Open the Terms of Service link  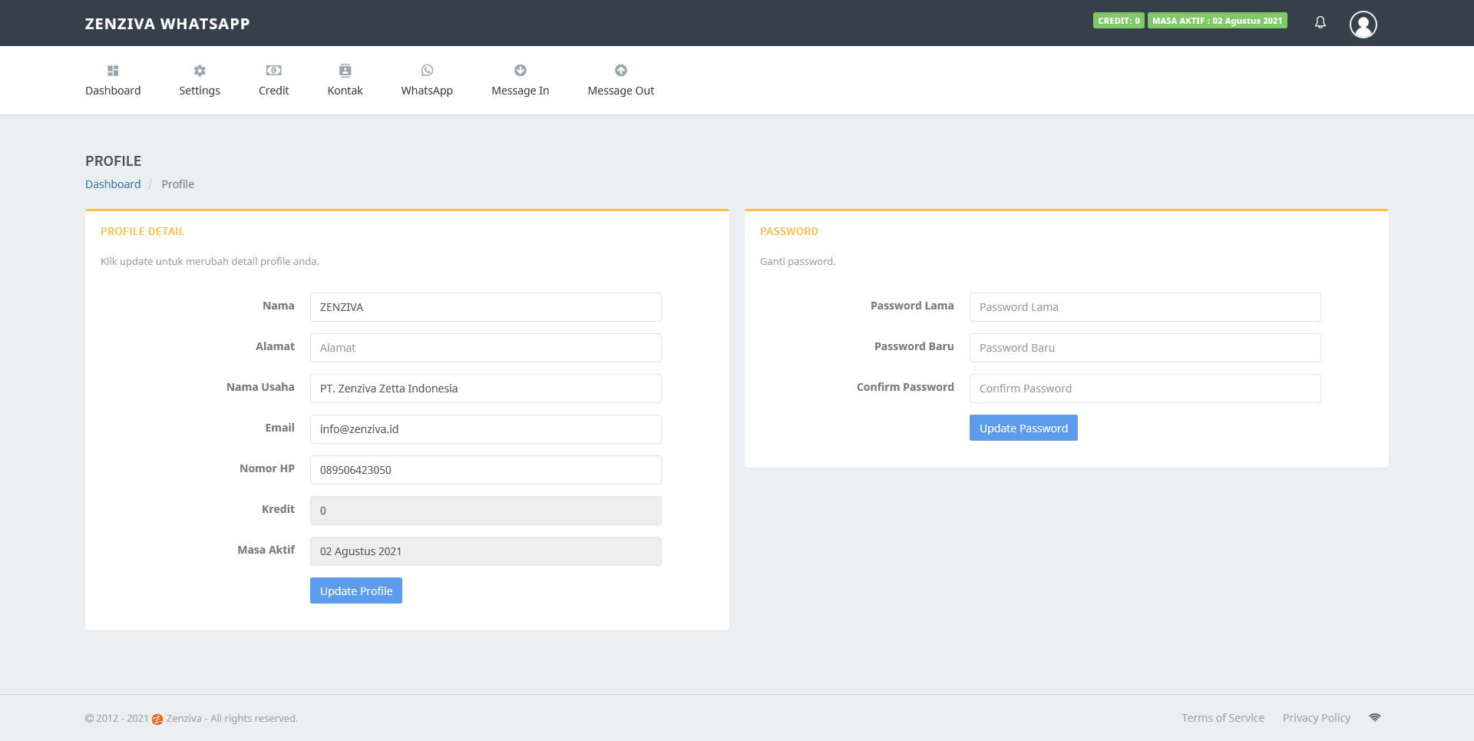(x=1223, y=718)
